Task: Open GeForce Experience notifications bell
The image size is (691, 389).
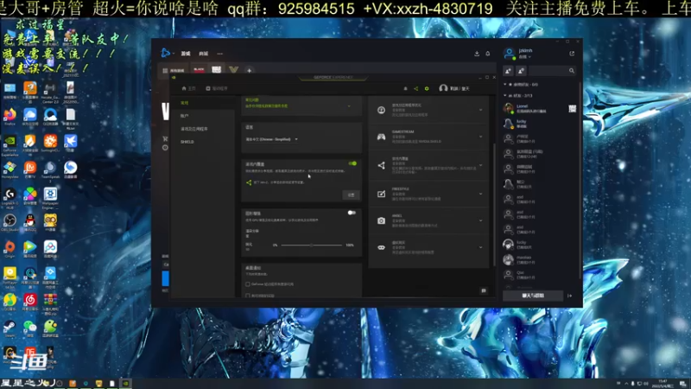Action: click(x=405, y=89)
